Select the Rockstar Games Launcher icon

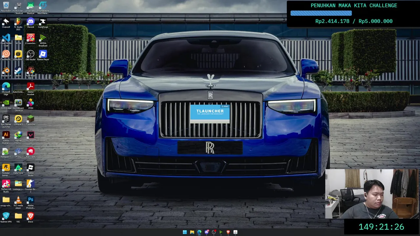coord(6,170)
